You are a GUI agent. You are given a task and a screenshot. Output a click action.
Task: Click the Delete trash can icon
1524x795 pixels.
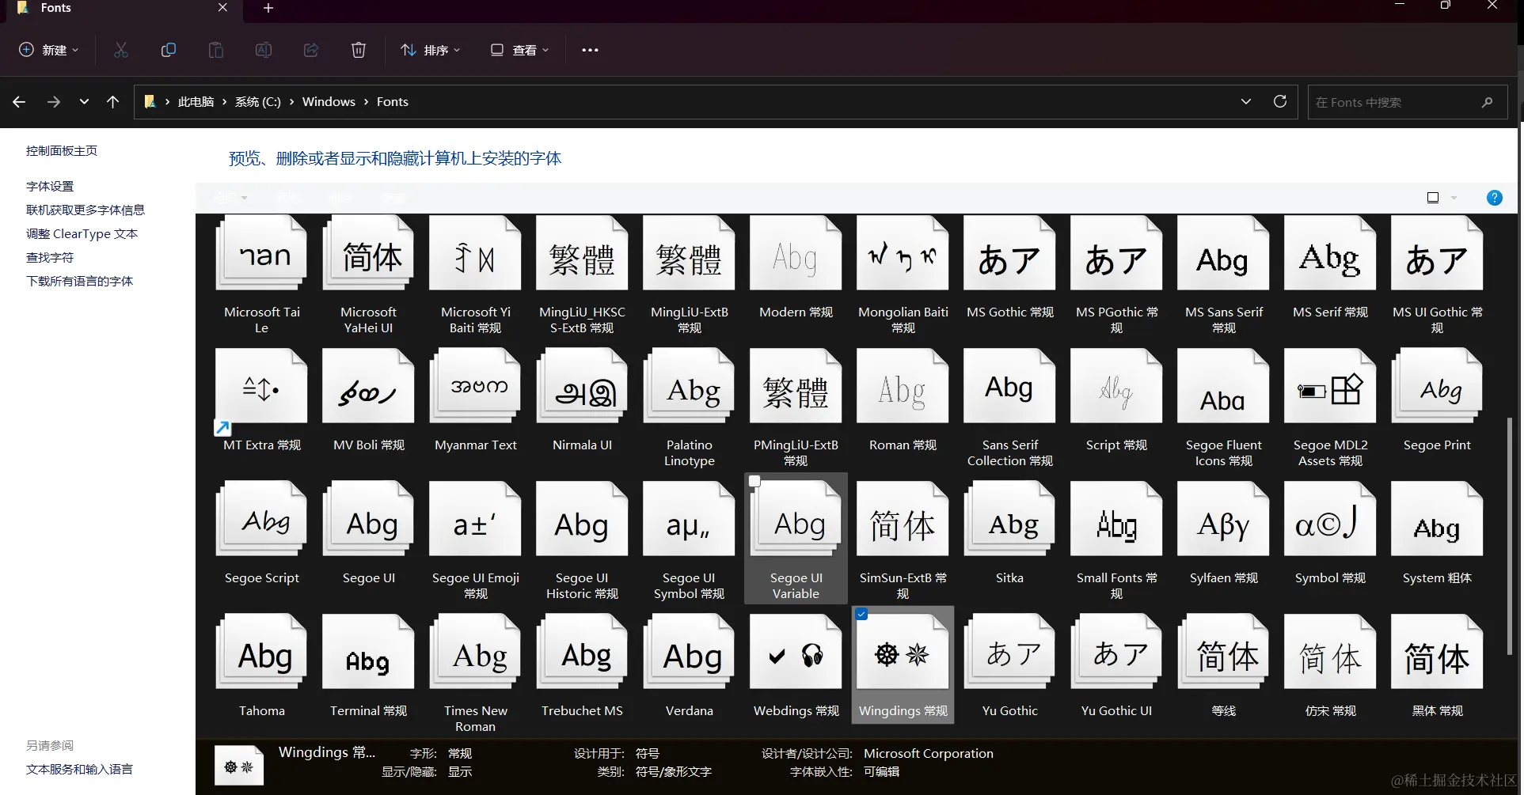coord(359,50)
